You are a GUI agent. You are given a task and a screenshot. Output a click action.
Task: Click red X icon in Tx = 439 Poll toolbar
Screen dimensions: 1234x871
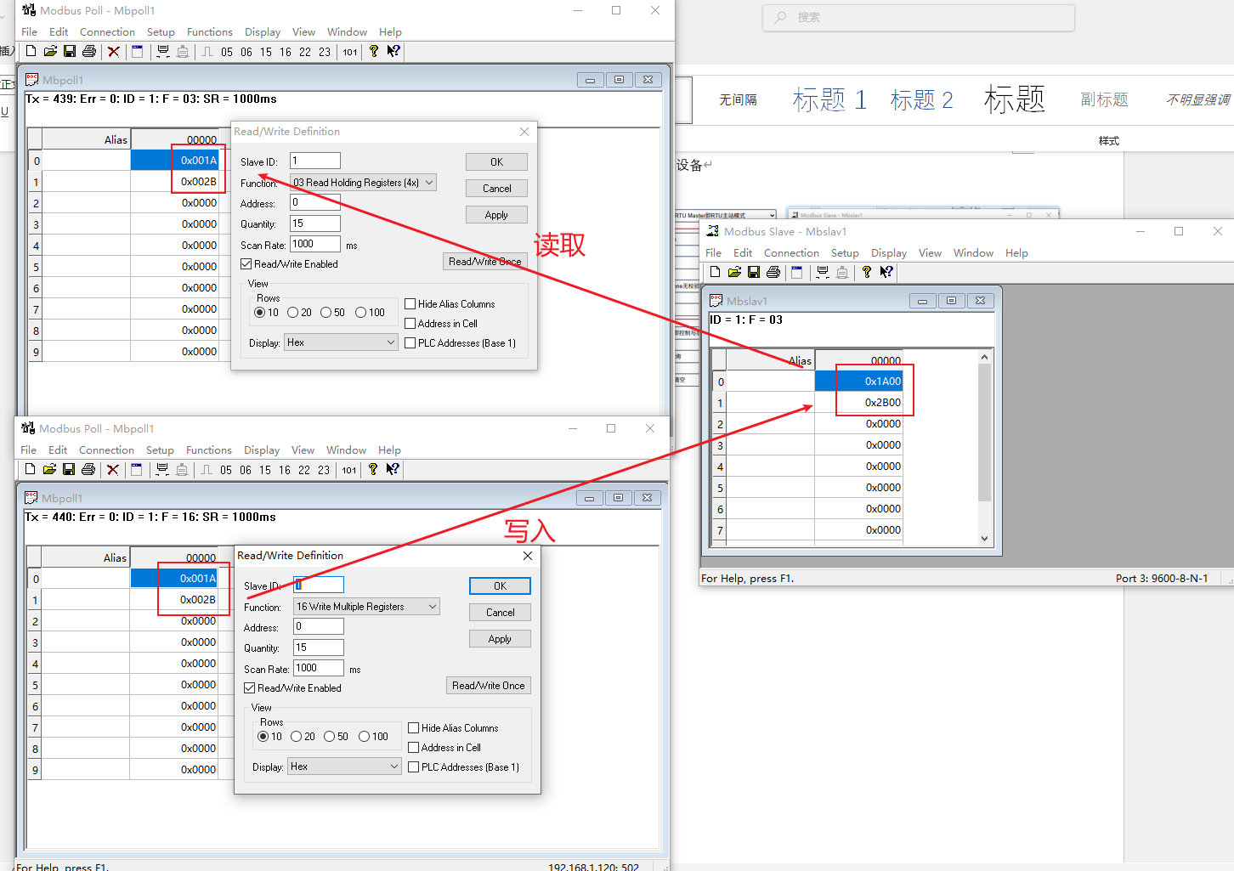tap(114, 52)
